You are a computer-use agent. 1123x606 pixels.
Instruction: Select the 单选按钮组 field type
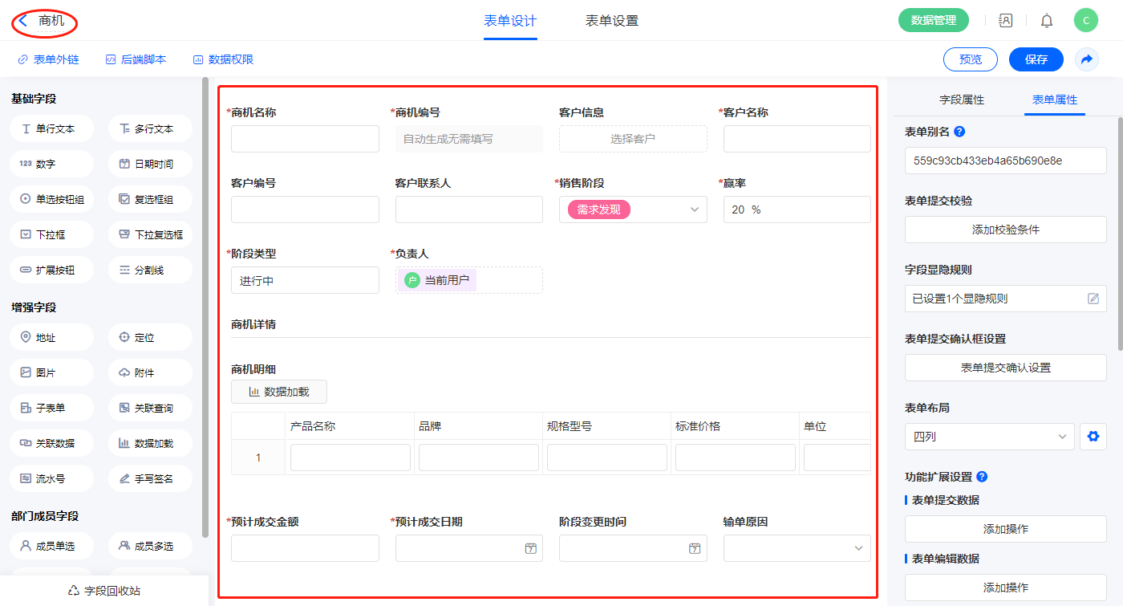52,199
